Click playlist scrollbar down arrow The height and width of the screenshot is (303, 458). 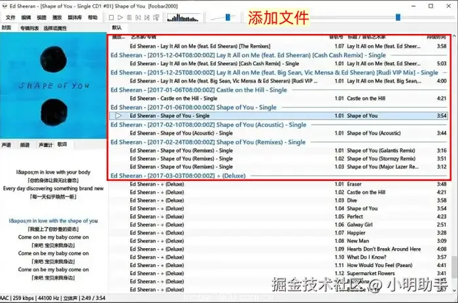tap(454, 291)
